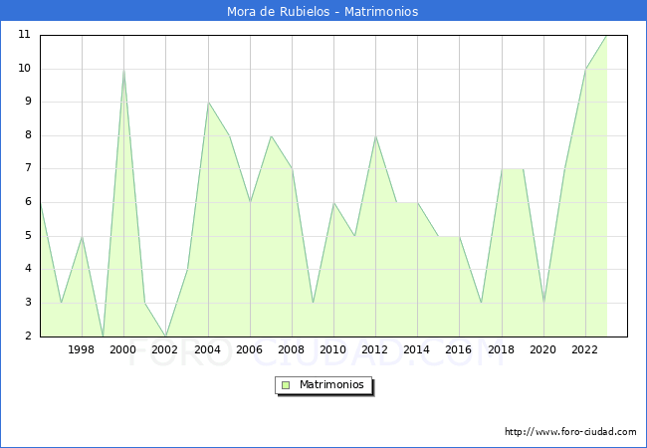Click the y-axis label 11

pyautogui.click(x=24, y=35)
